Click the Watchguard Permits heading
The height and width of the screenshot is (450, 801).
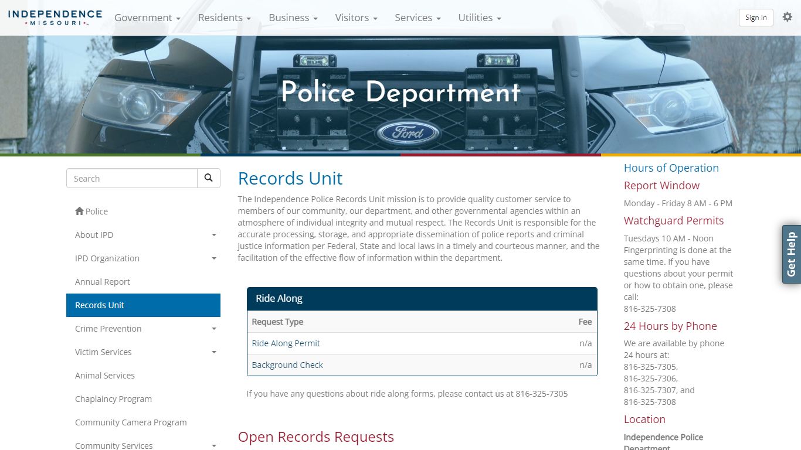tap(674, 221)
